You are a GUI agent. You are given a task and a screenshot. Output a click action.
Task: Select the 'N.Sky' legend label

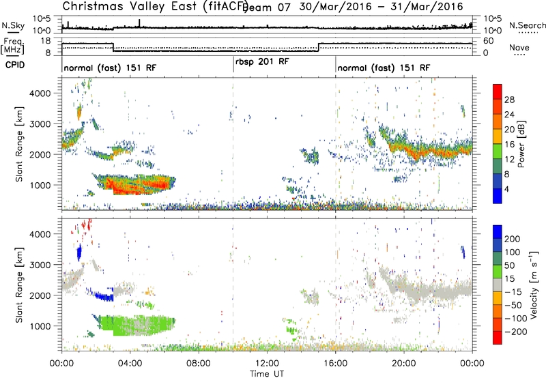pos(13,25)
